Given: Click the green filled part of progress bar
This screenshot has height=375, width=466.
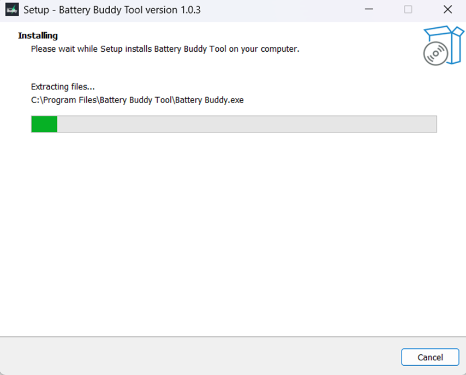Looking at the screenshot, I should 44,124.
